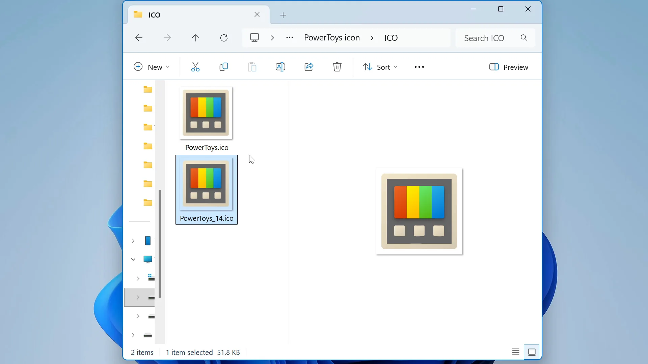Screen dimensions: 648x364
Task: Expand the phone item in navigation pane
Action: tap(133, 241)
